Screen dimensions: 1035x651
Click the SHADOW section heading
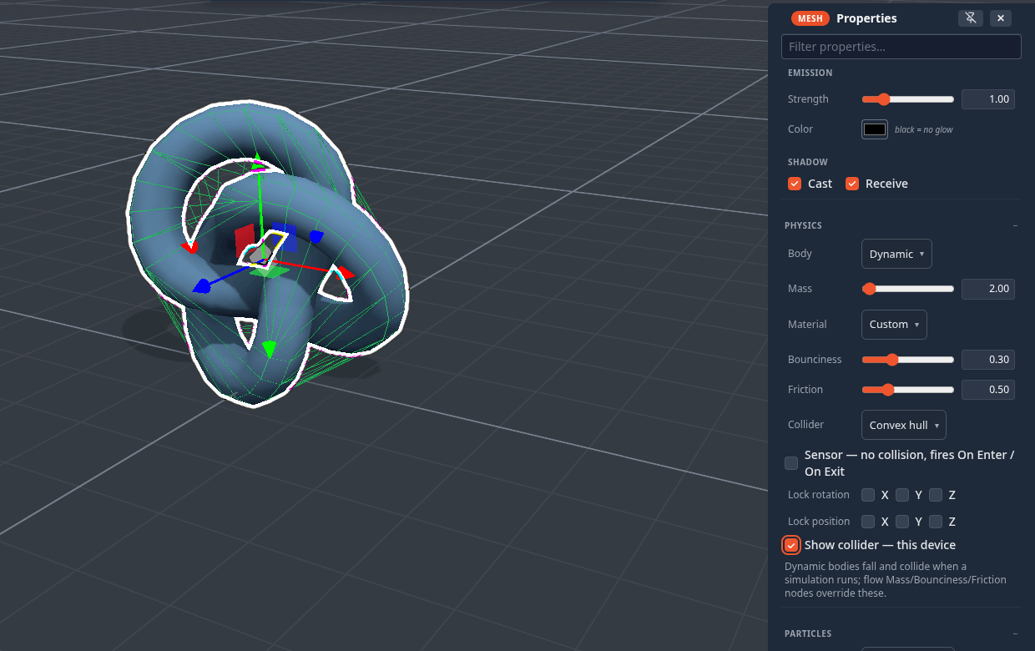808,162
